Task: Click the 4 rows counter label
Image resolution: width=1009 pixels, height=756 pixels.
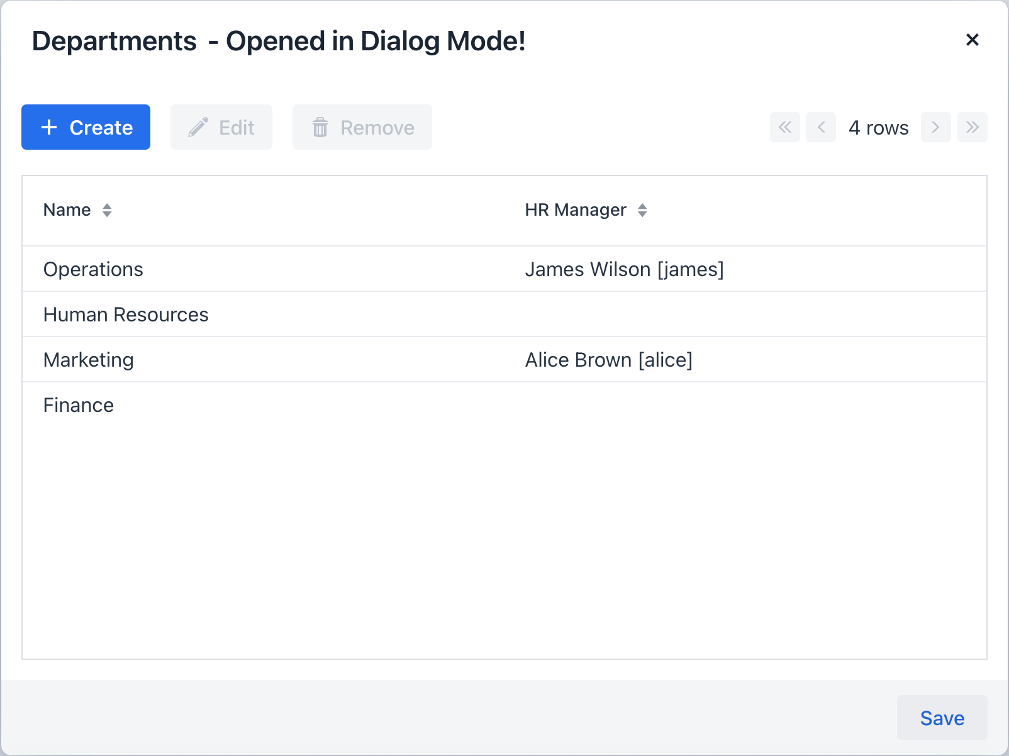Action: coord(878,127)
